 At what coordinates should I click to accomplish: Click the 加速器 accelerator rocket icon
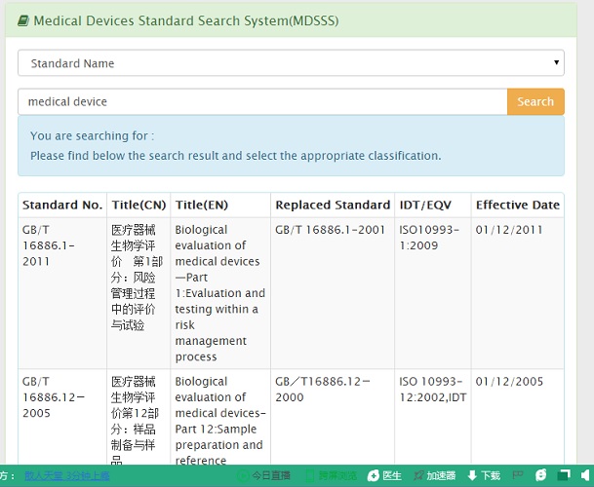[418, 475]
